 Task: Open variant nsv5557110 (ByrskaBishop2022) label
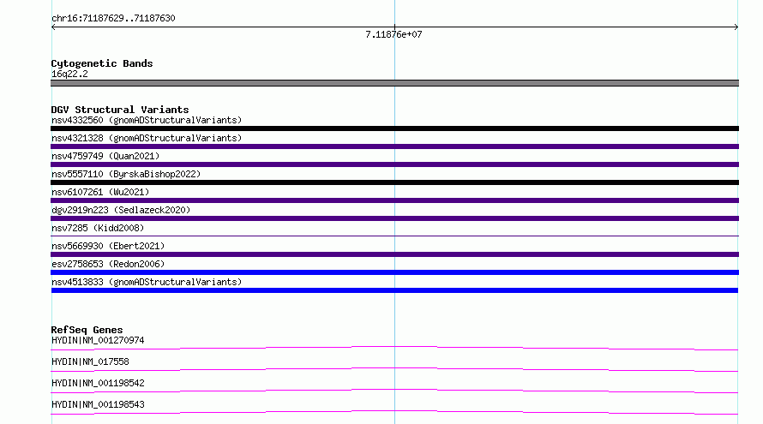point(126,174)
